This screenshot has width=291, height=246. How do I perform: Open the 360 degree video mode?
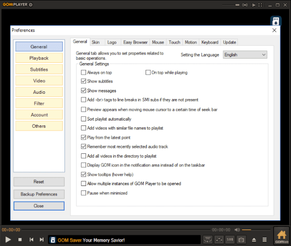pos(208,240)
